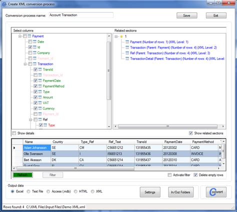Click the Filter button
This screenshot has height=212, width=237.
click(52, 175)
